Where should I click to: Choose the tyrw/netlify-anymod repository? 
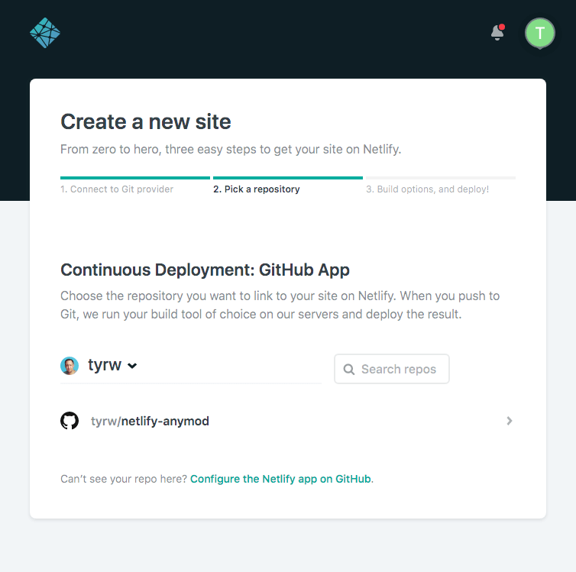click(288, 421)
